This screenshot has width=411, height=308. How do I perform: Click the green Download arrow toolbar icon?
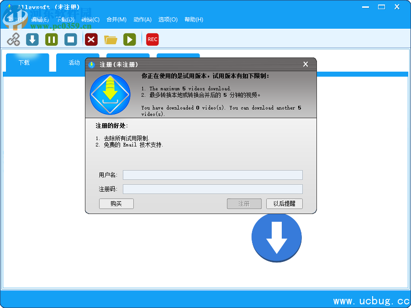point(32,40)
